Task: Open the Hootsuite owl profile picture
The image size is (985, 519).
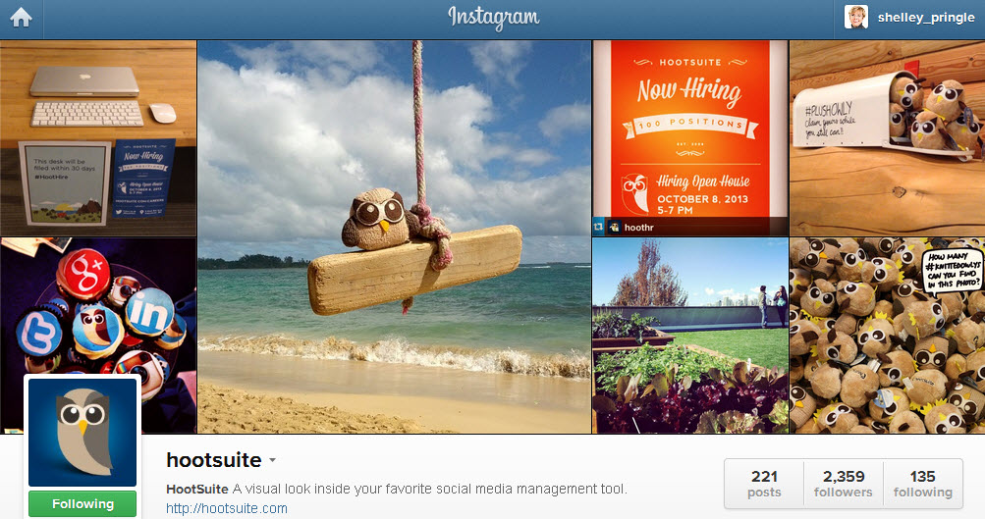Action: 82,432
